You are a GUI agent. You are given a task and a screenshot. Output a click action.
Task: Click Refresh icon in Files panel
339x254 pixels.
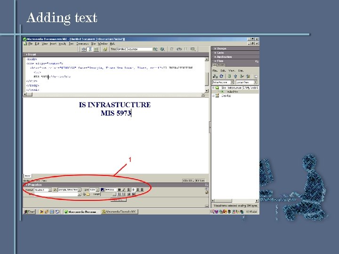[x=221, y=76]
